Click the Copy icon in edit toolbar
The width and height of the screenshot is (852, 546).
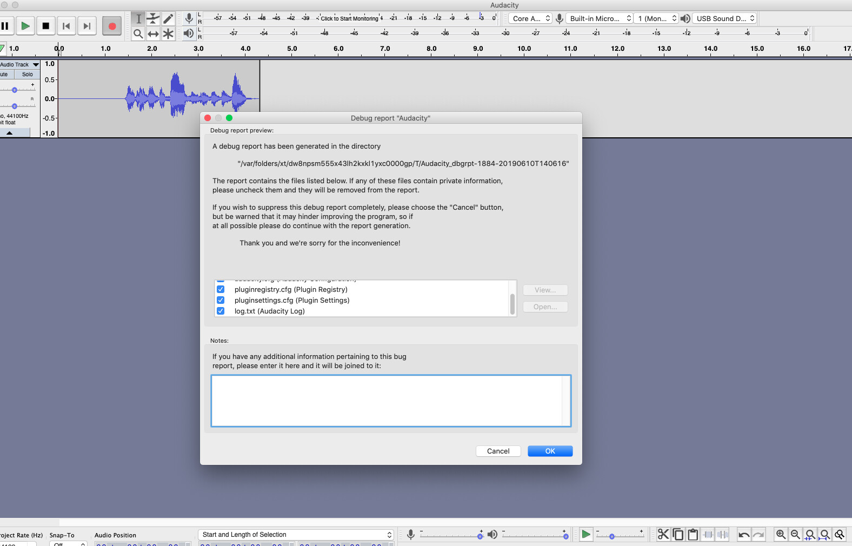678,535
